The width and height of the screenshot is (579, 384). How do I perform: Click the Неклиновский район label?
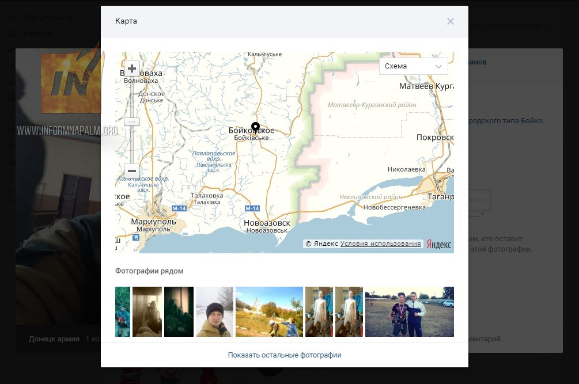coord(371,197)
